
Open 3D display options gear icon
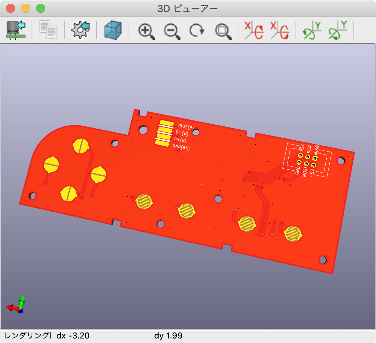(x=80, y=30)
